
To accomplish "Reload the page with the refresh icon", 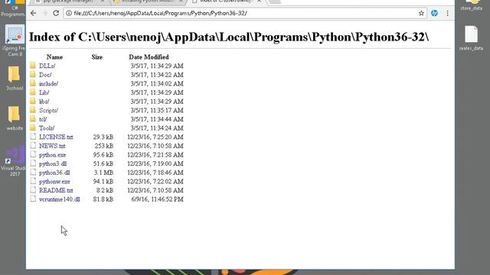I will (56, 13).
